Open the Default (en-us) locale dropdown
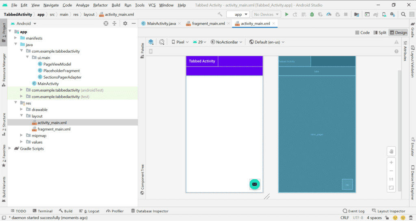 click(267, 42)
